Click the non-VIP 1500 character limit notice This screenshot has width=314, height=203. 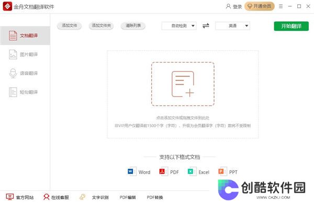183,126
